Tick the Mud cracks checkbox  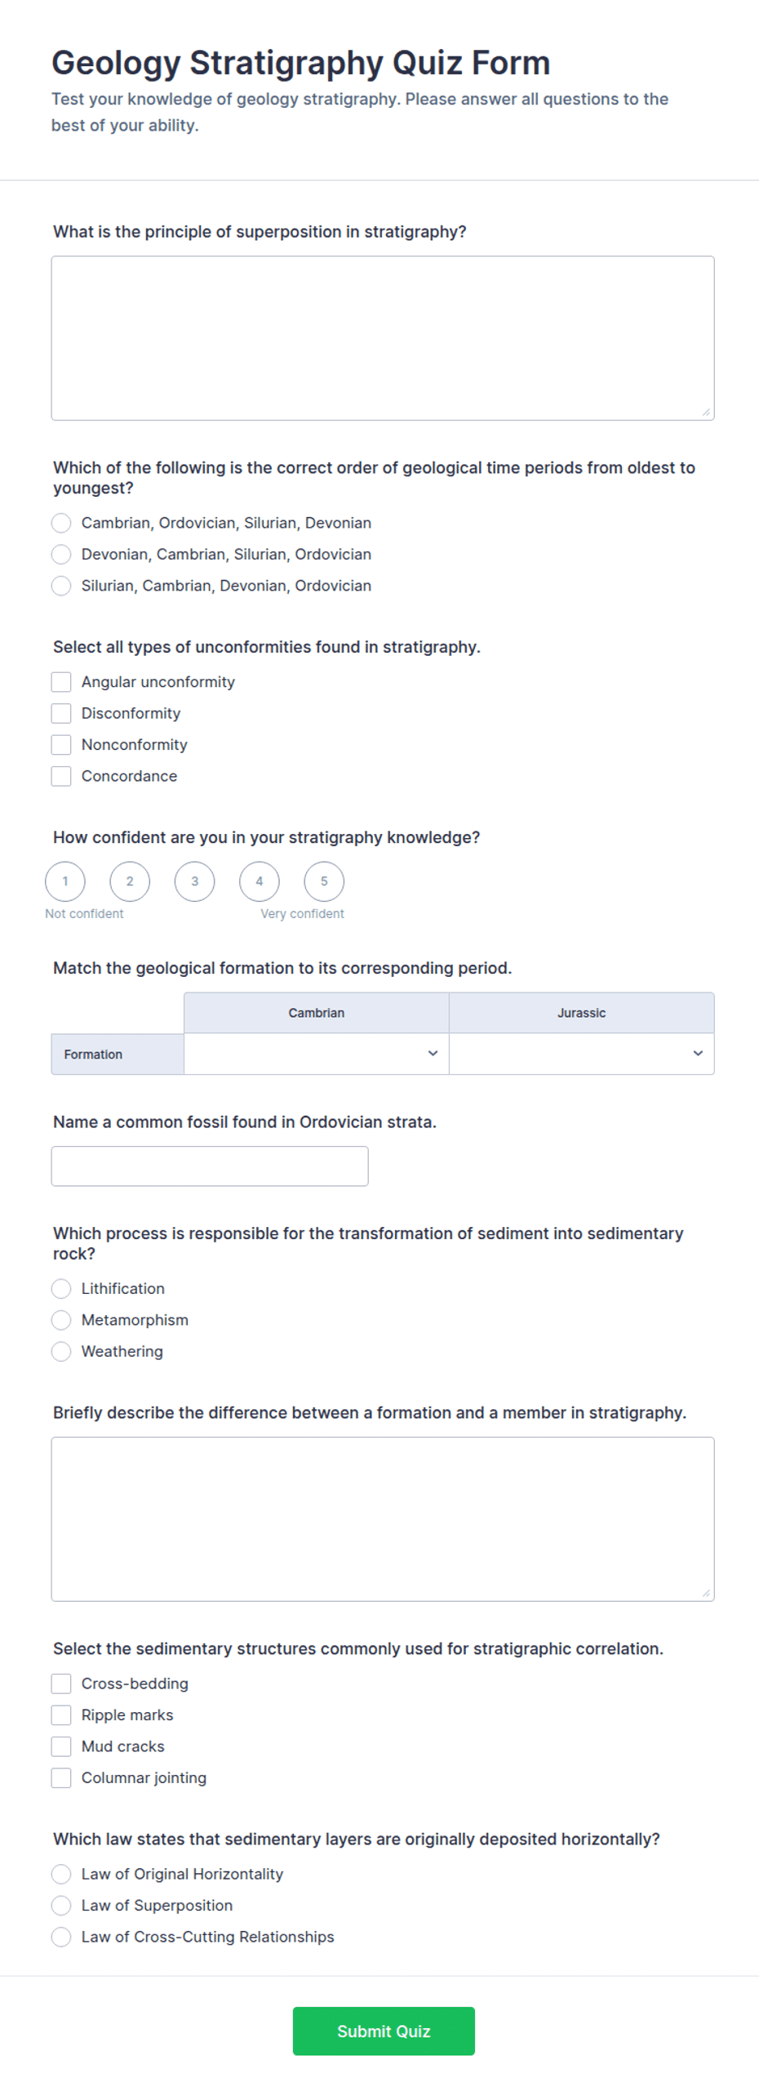coord(61,1746)
